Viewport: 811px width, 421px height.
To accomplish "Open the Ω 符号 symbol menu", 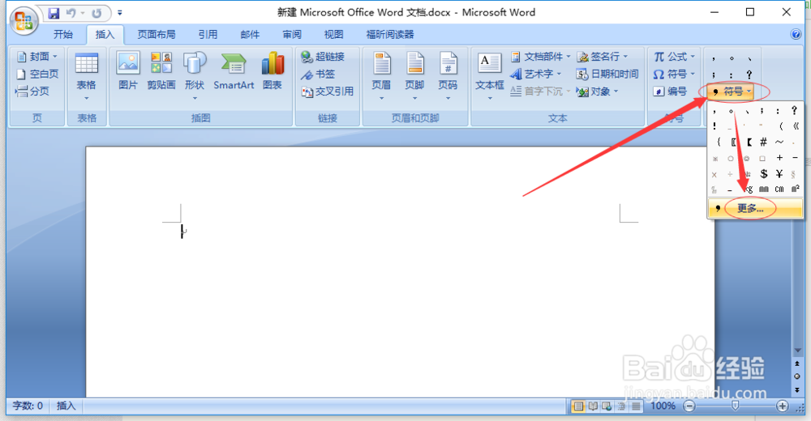I will (x=675, y=74).
